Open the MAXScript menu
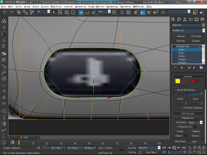The width and height of the screenshot is (207, 155). click(139, 7)
